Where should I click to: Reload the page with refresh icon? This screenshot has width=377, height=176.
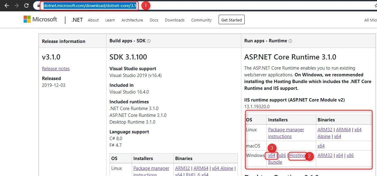[26, 6]
